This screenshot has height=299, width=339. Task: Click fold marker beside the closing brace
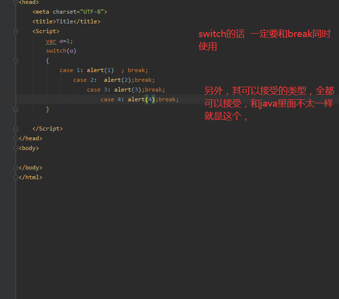(16, 109)
